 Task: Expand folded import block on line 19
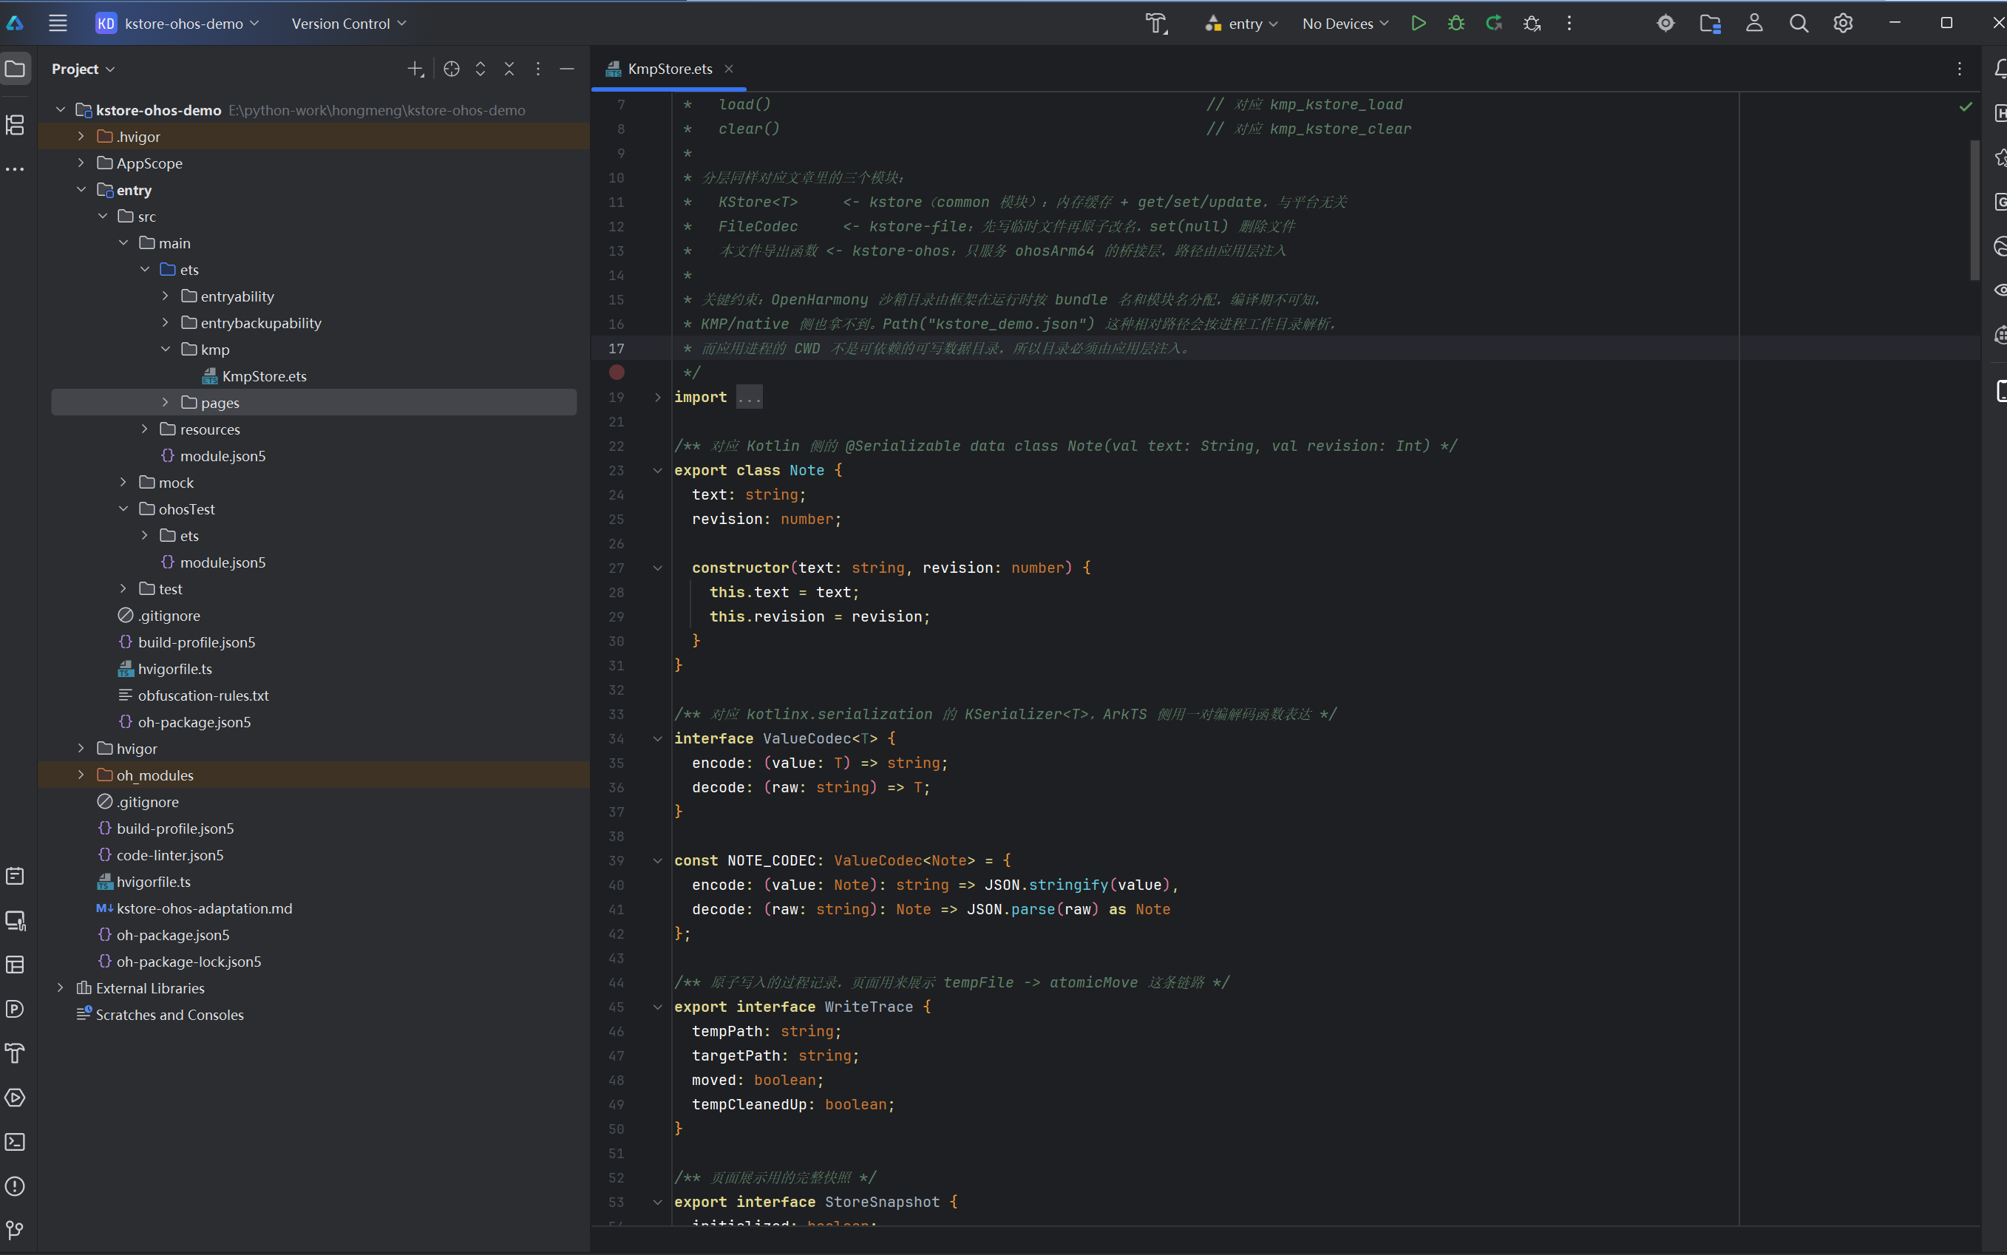(x=657, y=398)
